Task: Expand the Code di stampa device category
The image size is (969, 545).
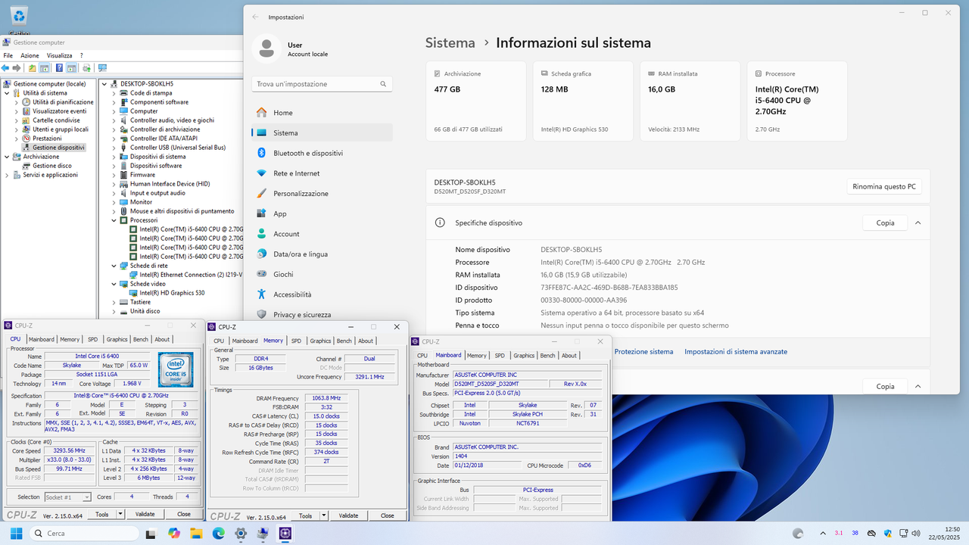Action: tap(114, 93)
